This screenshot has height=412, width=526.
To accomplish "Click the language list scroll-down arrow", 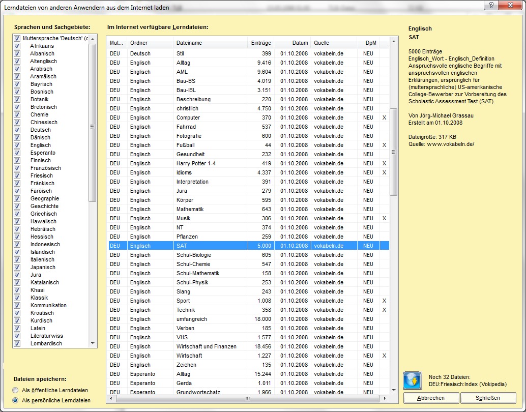I will click(x=93, y=343).
